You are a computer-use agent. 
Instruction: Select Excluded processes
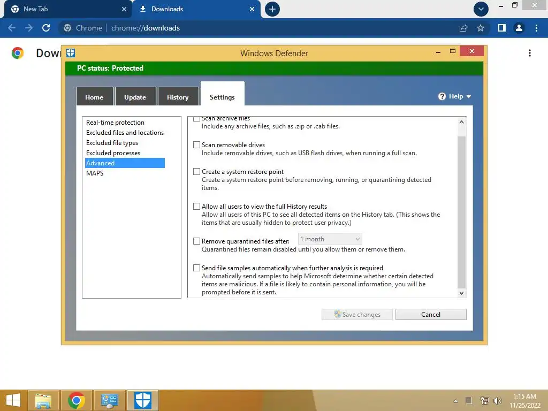pyautogui.click(x=113, y=153)
